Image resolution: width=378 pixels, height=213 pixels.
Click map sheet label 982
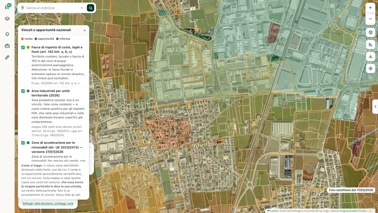tap(321, 161)
